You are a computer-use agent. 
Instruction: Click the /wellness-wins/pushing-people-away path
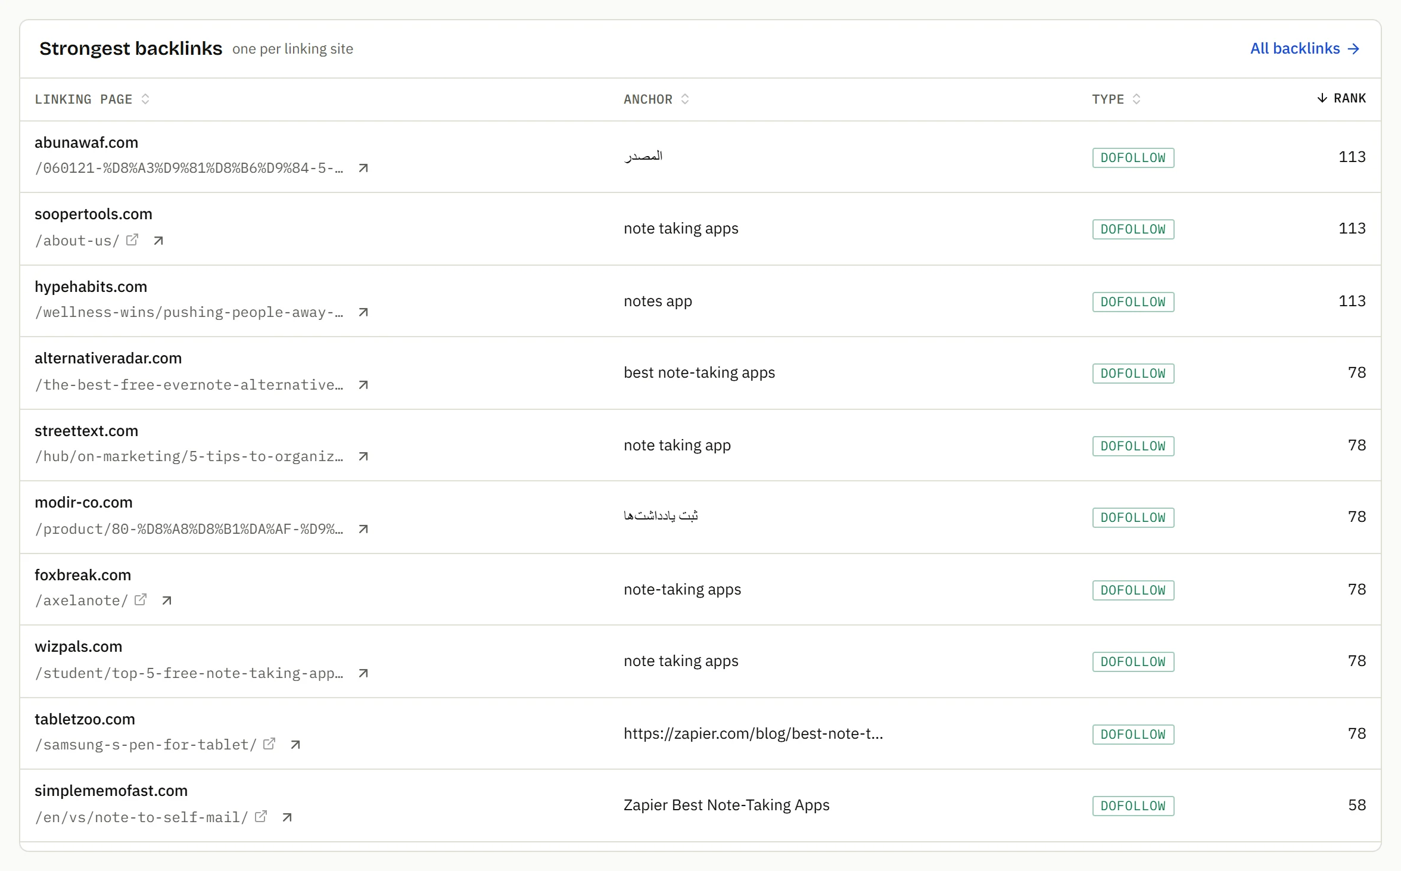click(x=189, y=312)
